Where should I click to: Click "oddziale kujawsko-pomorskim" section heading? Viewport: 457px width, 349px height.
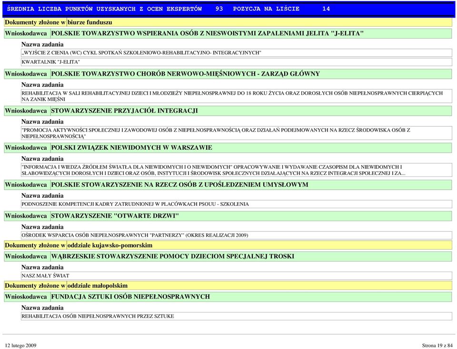(x=110, y=245)
